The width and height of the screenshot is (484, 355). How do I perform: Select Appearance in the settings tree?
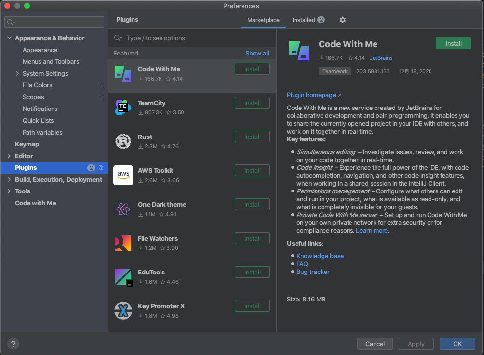click(40, 50)
